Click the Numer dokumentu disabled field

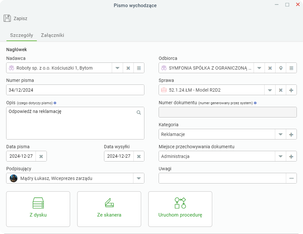(228, 112)
